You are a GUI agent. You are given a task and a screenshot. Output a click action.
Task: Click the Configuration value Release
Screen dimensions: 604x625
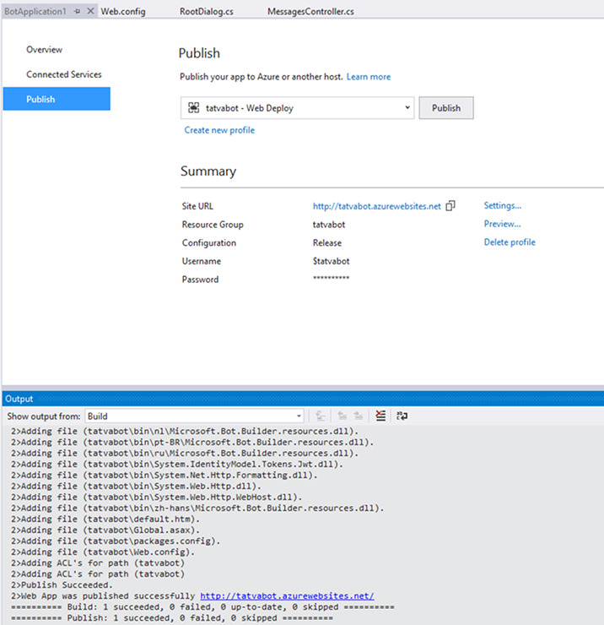(326, 242)
